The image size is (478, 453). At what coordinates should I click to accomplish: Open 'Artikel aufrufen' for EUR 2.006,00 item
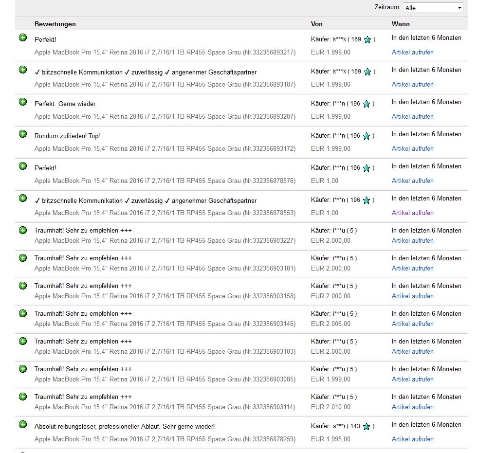pyautogui.click(x=412, y=324)
